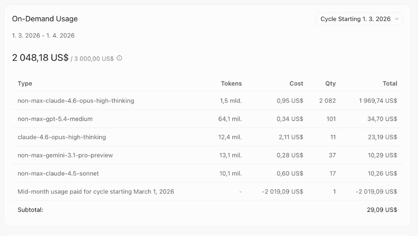Image resolution: width=418 pixels, height=236 pixels.
Task: Click the 10,1 mil. tokens value
Action: pos(230,174)
